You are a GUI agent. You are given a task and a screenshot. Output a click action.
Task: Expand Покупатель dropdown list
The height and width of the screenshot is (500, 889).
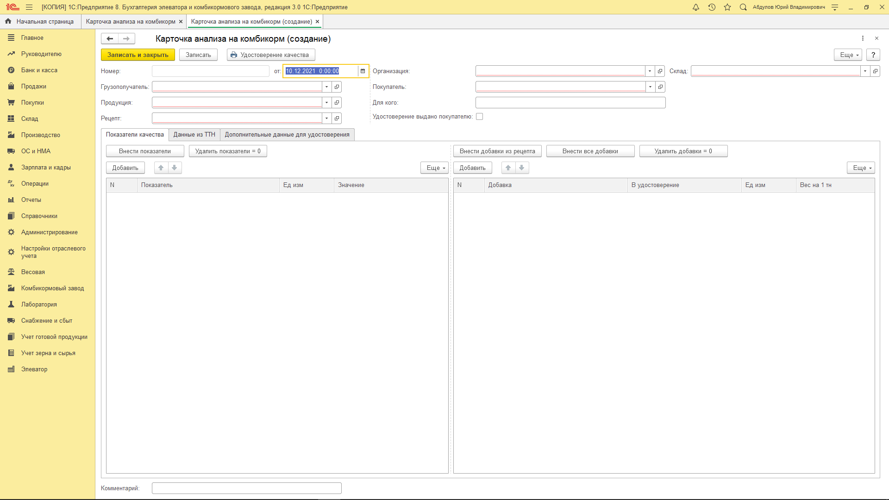(x=651, y=87)
